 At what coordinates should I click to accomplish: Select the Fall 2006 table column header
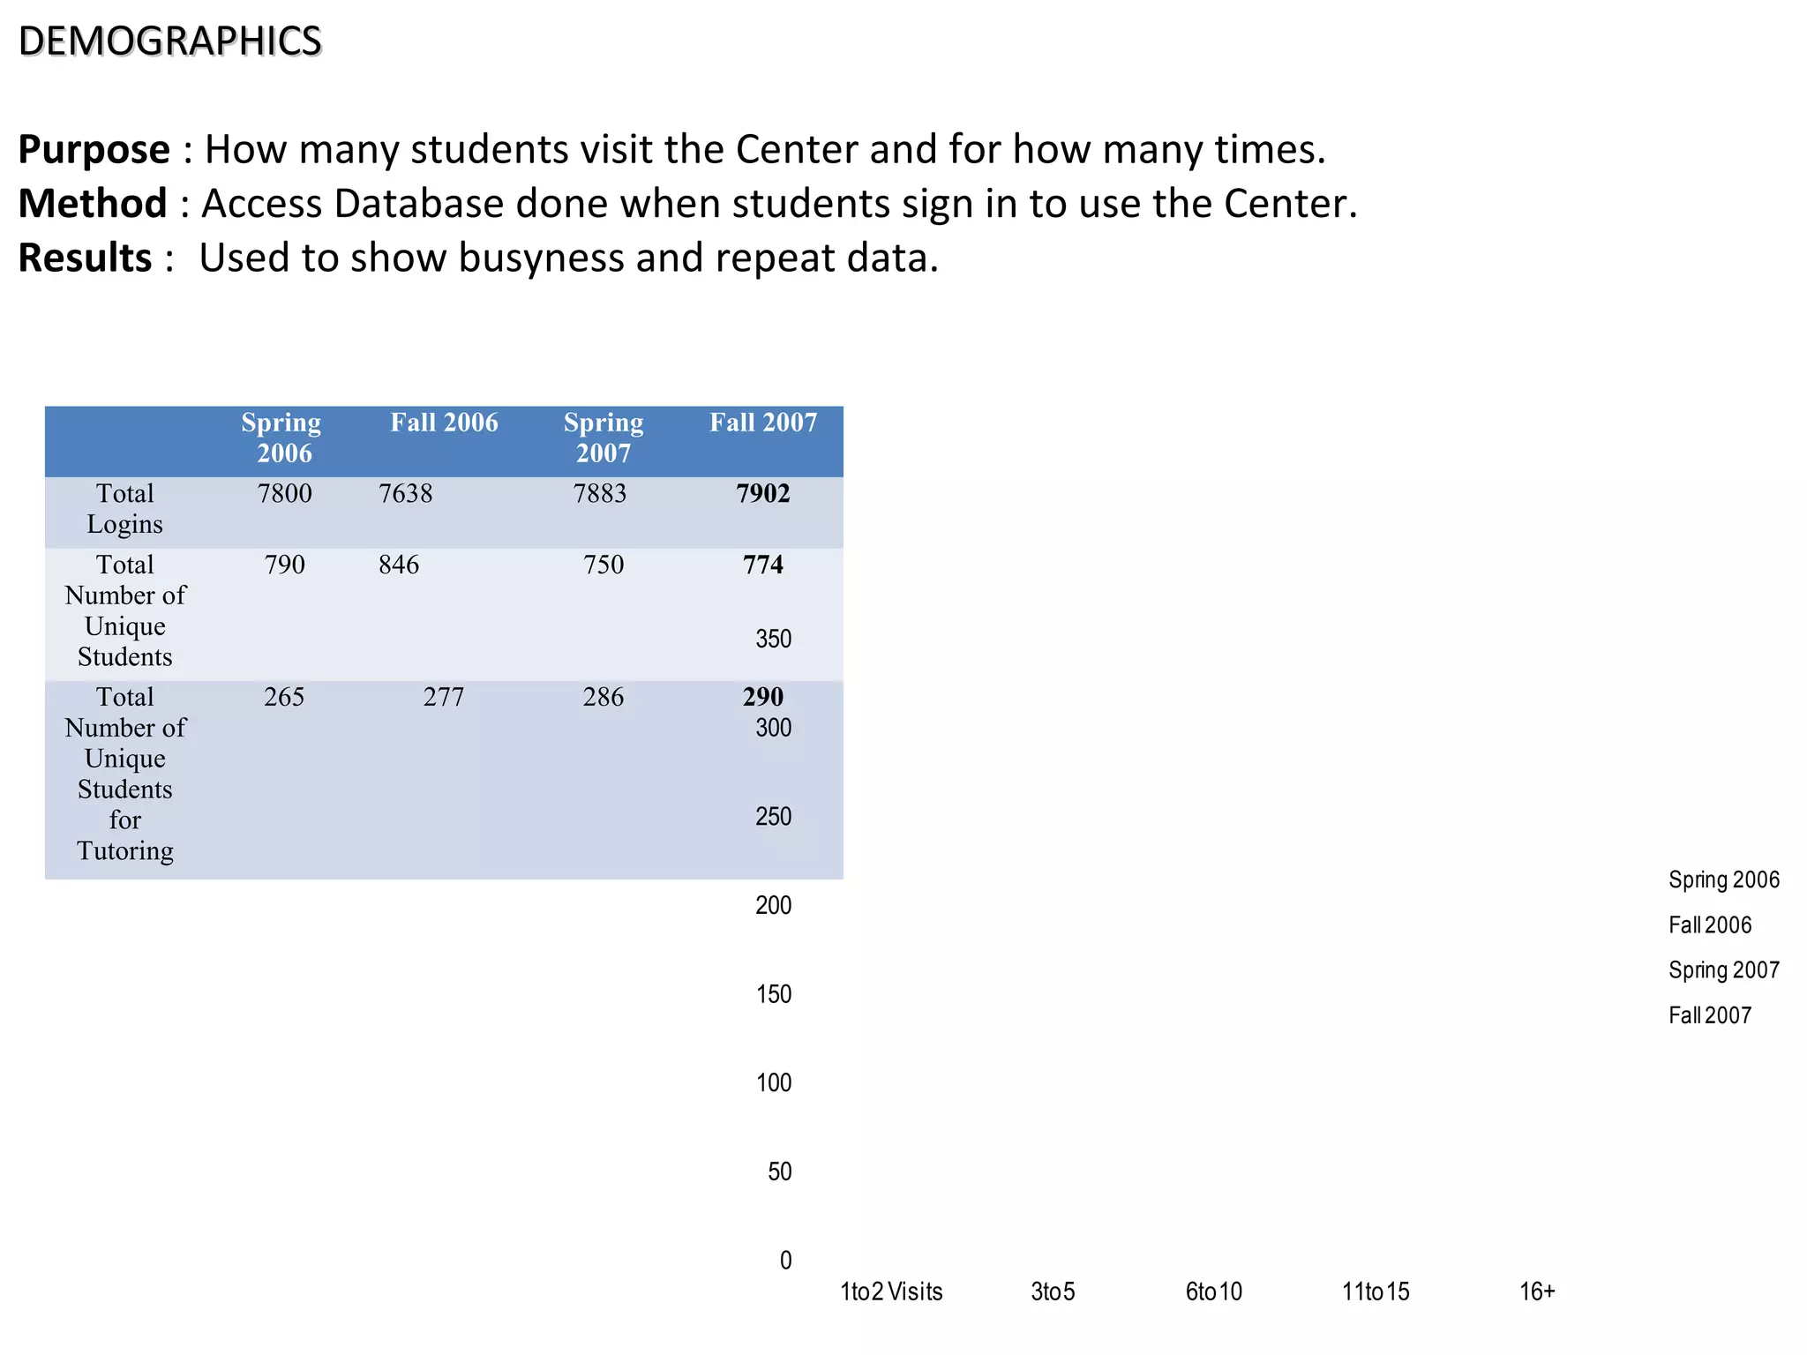444,423
